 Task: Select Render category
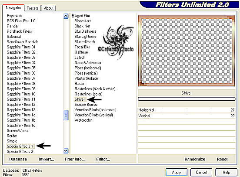13,26
